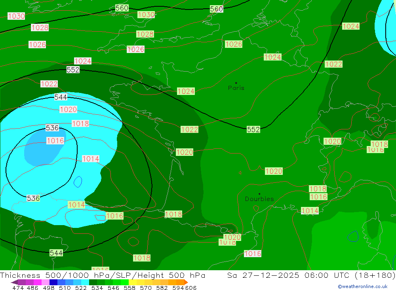The image size is (396, 290).
Task: Click the legend value 474
Action: coord(18,288)
